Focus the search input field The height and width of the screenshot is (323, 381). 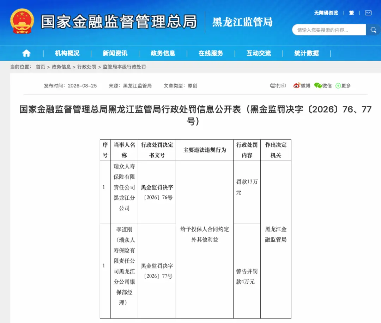coord(329,30)
